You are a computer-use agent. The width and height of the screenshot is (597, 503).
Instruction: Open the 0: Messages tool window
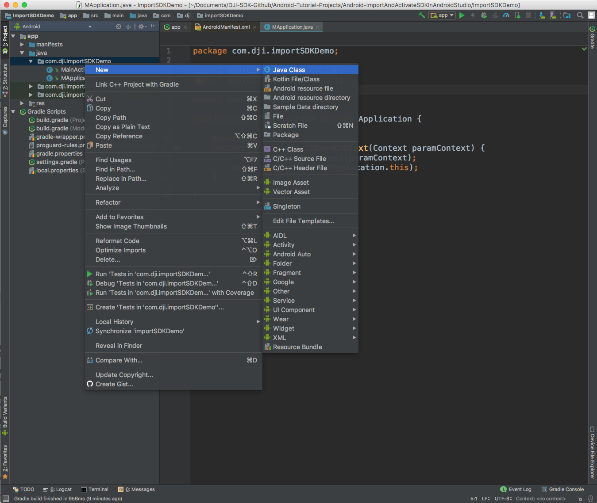click(x=136, y=489)
